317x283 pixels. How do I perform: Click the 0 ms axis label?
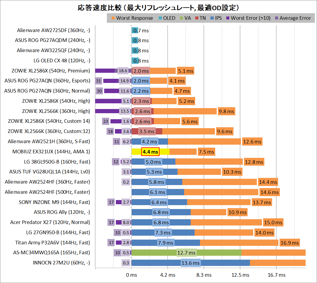[131, 275]
